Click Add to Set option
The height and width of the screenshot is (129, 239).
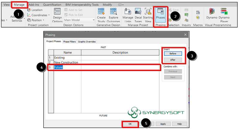[x=73, y=10]
